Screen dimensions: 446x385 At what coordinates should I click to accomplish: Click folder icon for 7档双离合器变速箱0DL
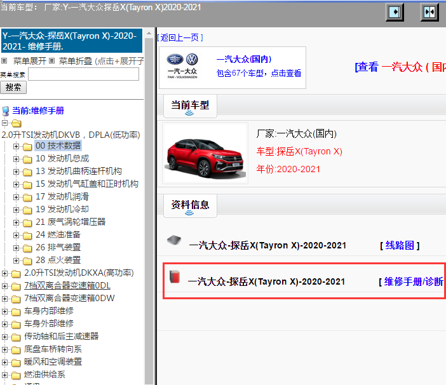tap(16, 287)
